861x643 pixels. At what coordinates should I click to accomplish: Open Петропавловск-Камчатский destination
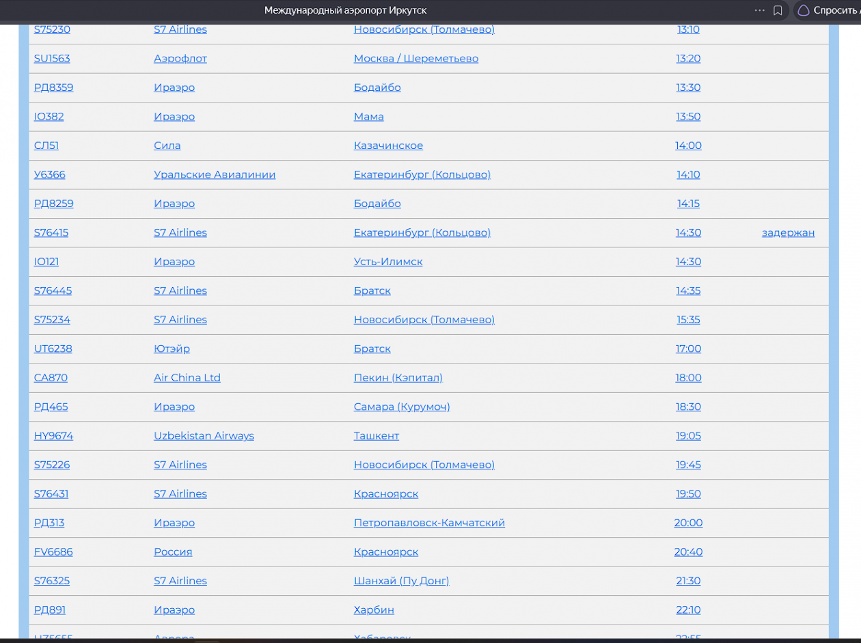(x=429, y=523)
